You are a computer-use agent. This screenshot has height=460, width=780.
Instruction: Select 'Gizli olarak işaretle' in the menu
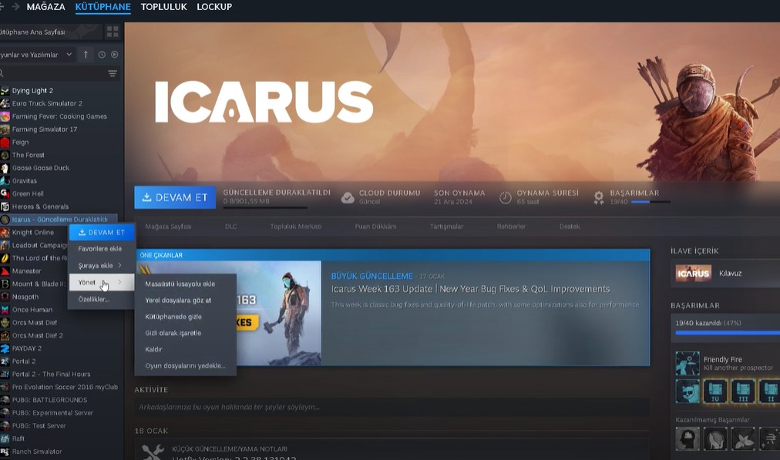point(175,331)
